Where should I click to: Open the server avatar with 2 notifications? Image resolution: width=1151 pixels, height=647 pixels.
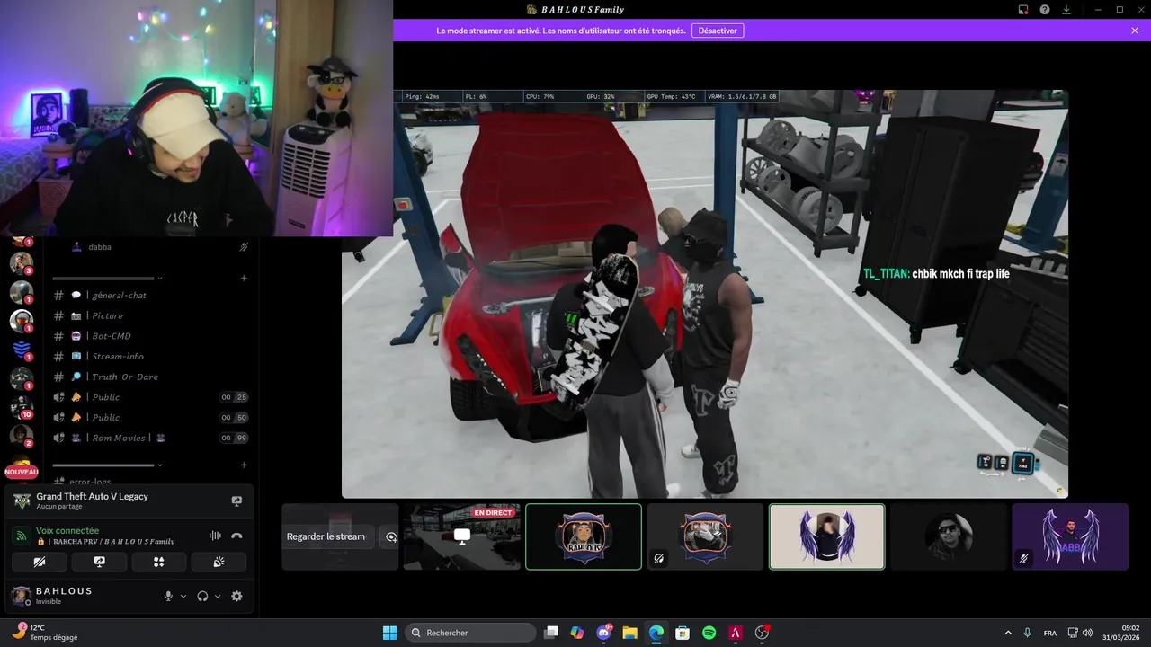click(x=21, y=436)
